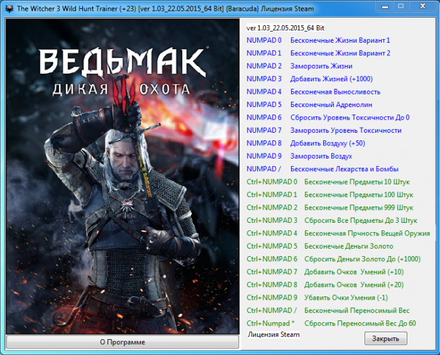Screen dimensions: 440x355
Task: Click the "Закрыть" button
Action: (385, 339)
